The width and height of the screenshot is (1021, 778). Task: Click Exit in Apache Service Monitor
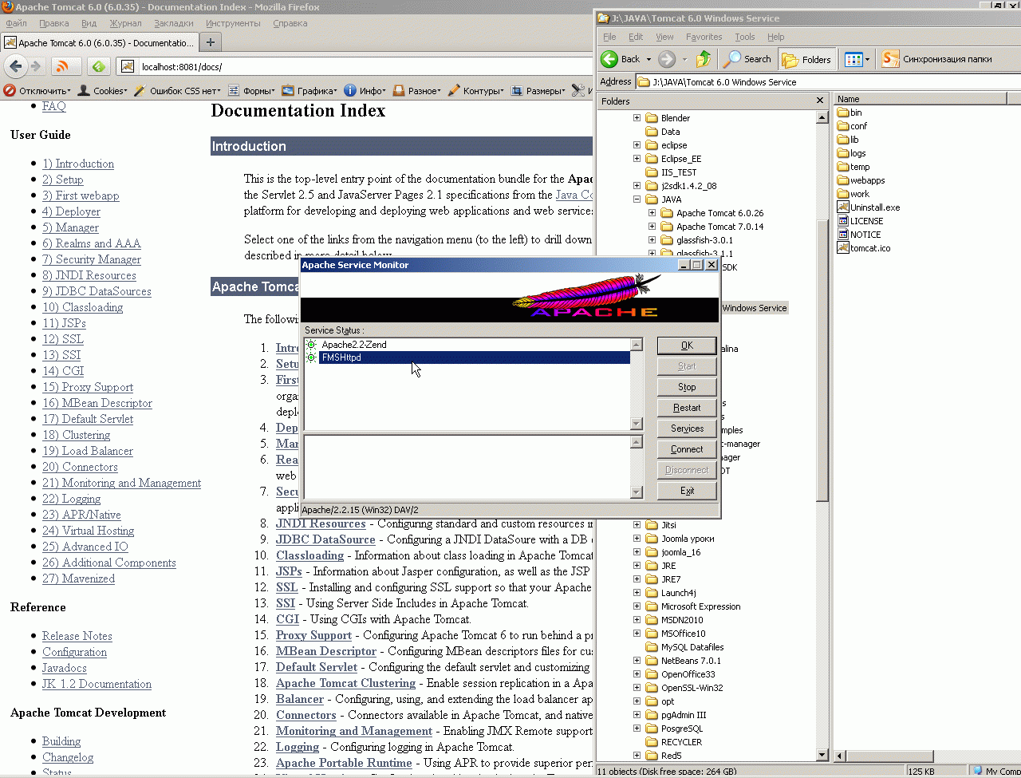pos(687,491)
